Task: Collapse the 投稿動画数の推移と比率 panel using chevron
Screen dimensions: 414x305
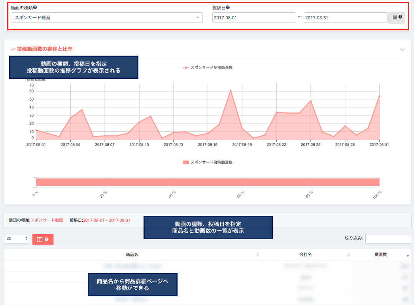Action: click(402, 50)
